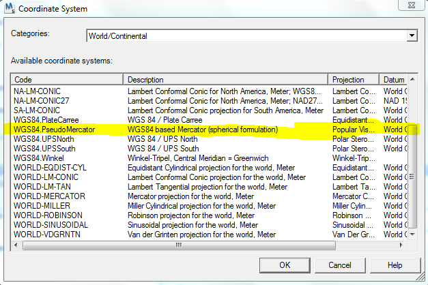The image size is (428, 285).
Task: Click 'Sinusoidal projection for the world, Meter' description
Action: [x=192, y=225]
